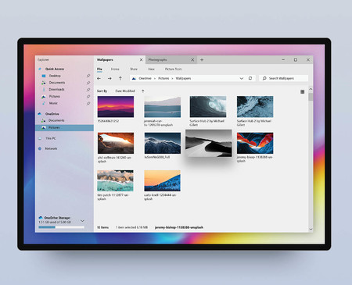Click the scrollbar down arrow
Viewport: 352px width, 285px height.
tap(311, 229)
